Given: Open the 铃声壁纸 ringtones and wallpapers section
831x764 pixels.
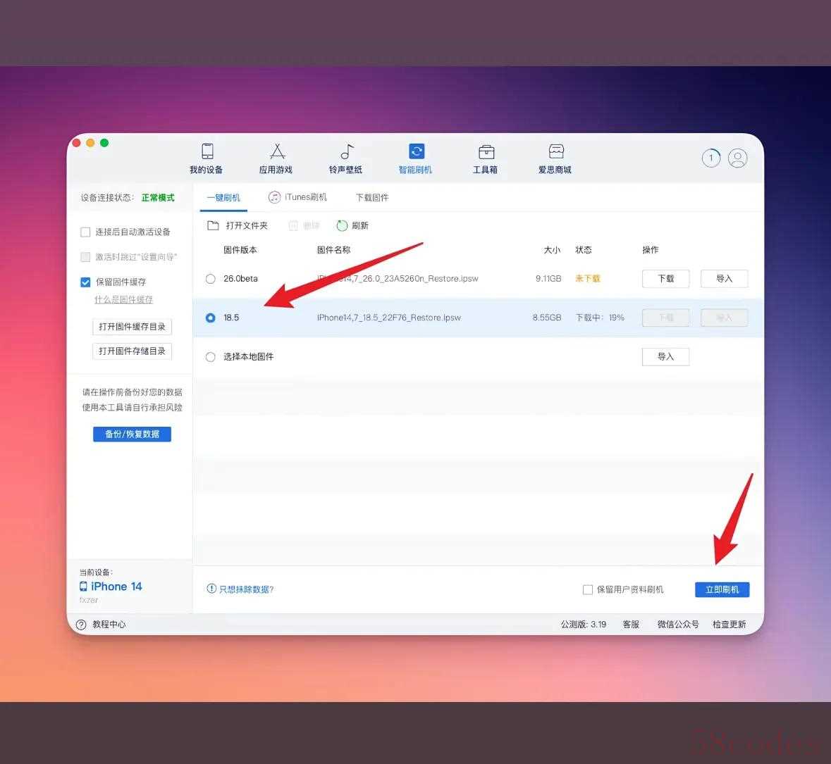Looking at the screenshot, I should click(345, 158).
